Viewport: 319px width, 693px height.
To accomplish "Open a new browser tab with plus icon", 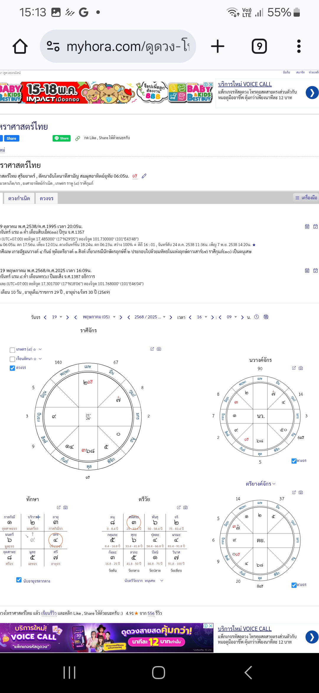I will 218,46.
